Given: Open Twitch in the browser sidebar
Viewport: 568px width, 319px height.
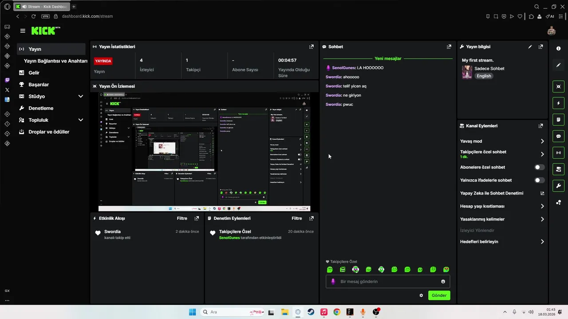Looking at the screenshot, I should click(7, 80).
